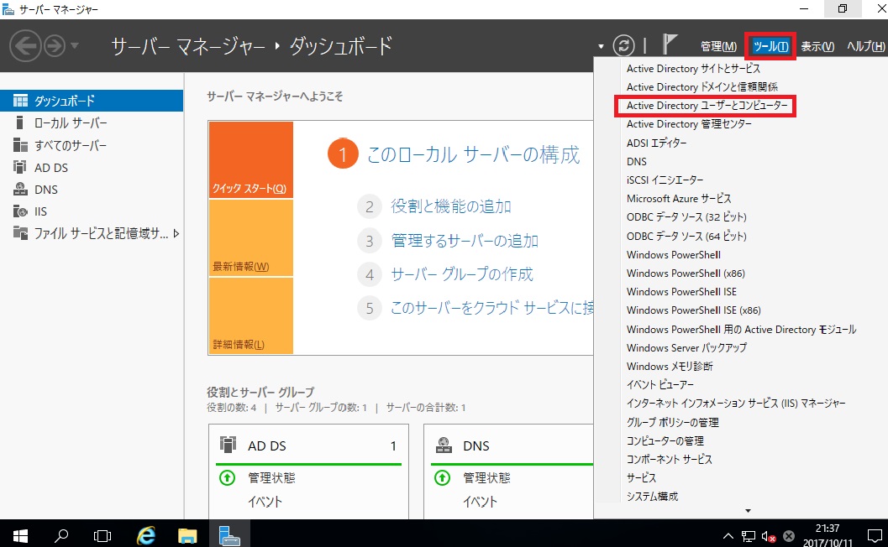Open Task View on the taskbar

[102, 534]
